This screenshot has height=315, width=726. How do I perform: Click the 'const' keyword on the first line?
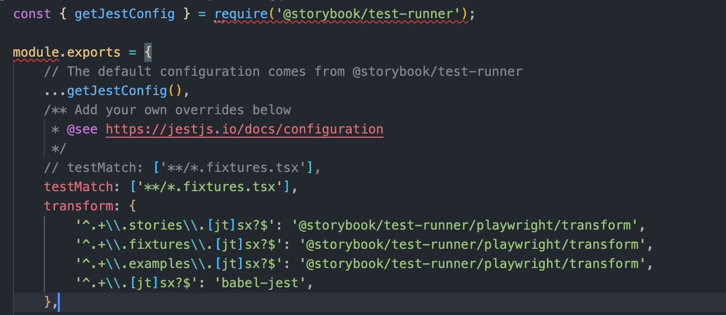tap(32, 14)
